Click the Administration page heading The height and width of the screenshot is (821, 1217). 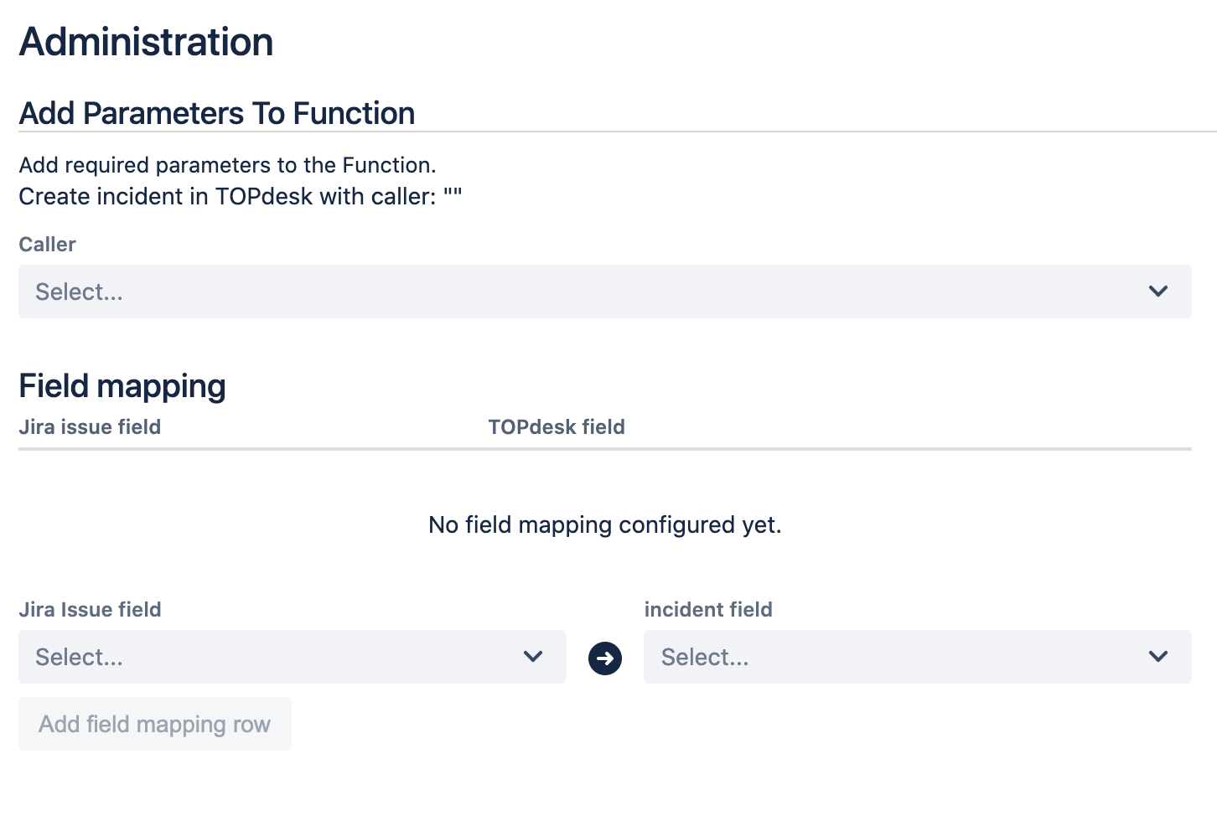pyautogui.click(x=146, y=42)
